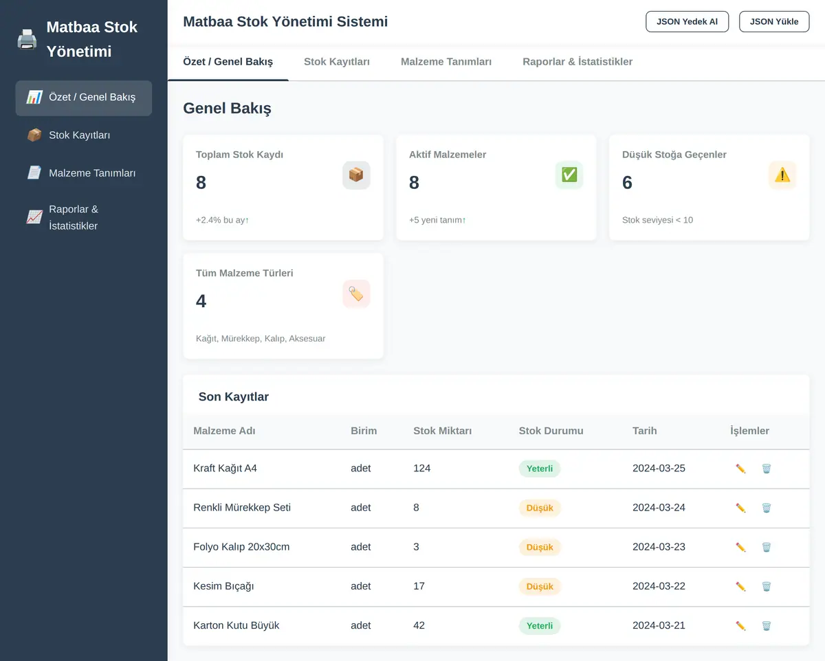Screen dimensions: 825x661
Task: Click the Stok Durumu column header
Action: 551,431
